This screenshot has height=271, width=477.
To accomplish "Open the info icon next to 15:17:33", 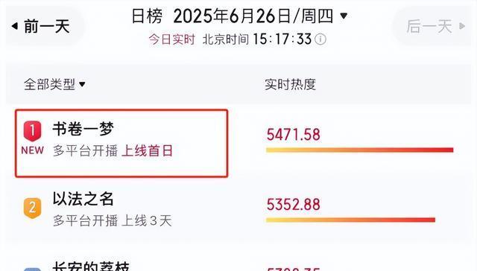I will 320,39.
